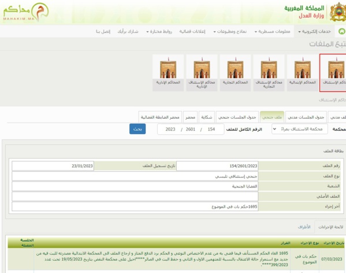The width and height of the screenshot is (346, 273).
Task: Expand روابط مختارة menu
Action: coord(159,32)
